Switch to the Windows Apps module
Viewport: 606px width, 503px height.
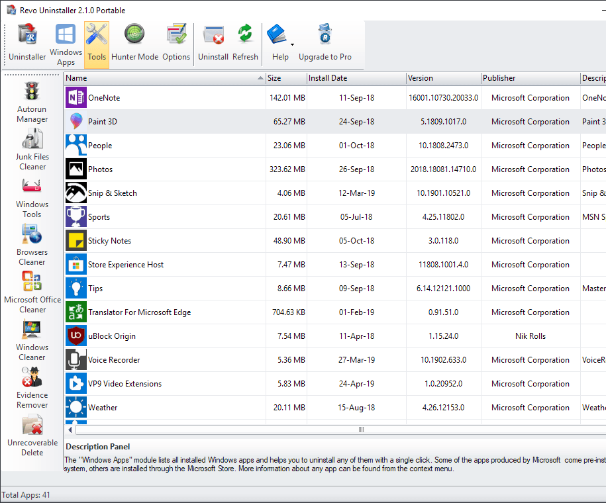pyautogui.click(x=65, y=41)
